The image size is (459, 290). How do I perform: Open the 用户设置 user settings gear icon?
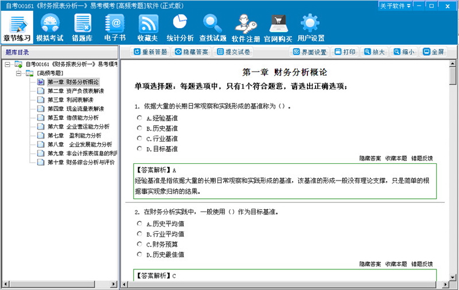coord(311,28)
